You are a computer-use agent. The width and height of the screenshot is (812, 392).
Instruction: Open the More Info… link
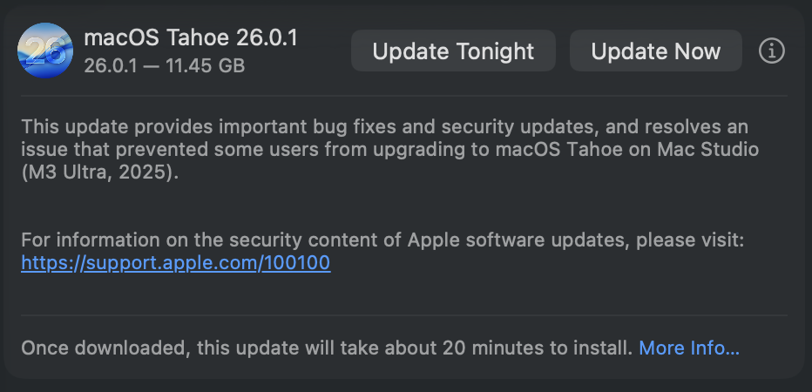[689, 348]
